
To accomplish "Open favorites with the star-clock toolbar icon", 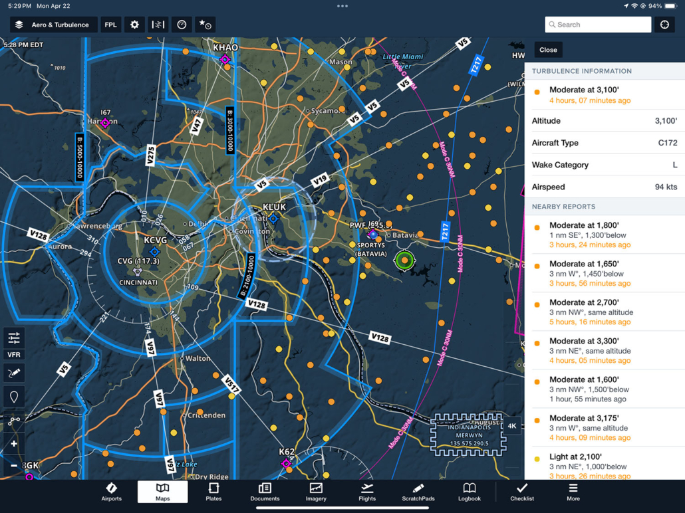I will pos(205,24).
